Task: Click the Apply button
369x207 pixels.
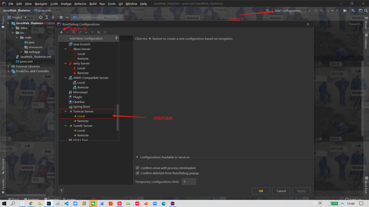Action: (x=301, y=191)
